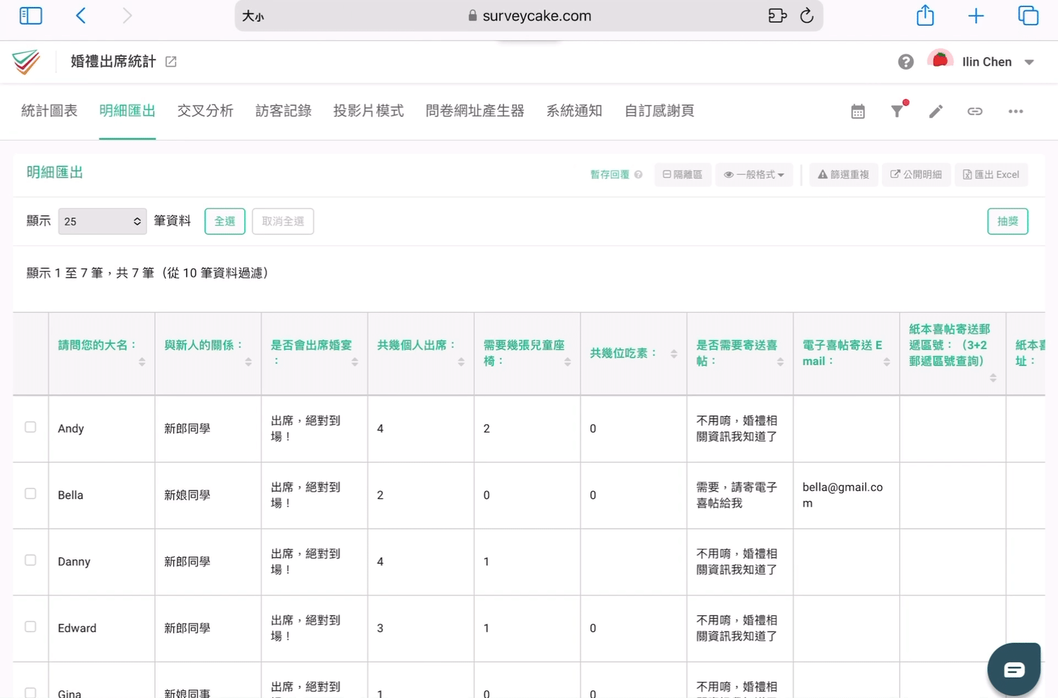Click the SurveyCake logo

[26, 62]
